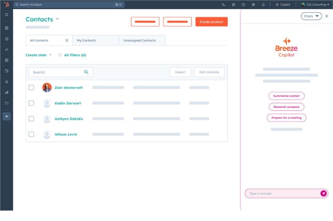Click Ashlynn Dokidis's placeholder avatar
This screenshot has height=221, width=333.
[47, 119]
